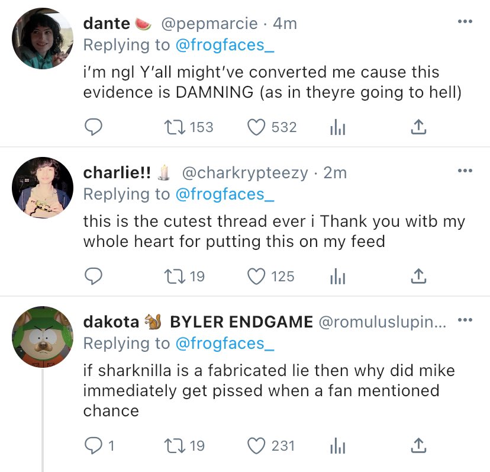Like dante's tweet with 532 likes
This screenshot has width=490, height=472.
coord(256,127)
